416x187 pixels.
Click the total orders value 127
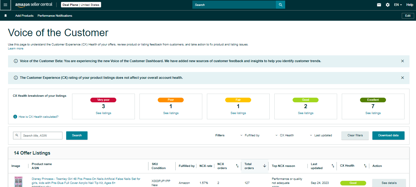(x=247, y=183)
